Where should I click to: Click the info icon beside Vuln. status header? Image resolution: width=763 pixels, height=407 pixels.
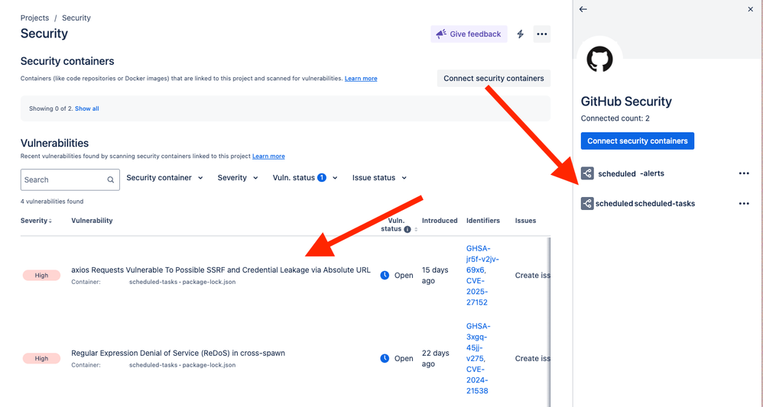coord(407,230)
